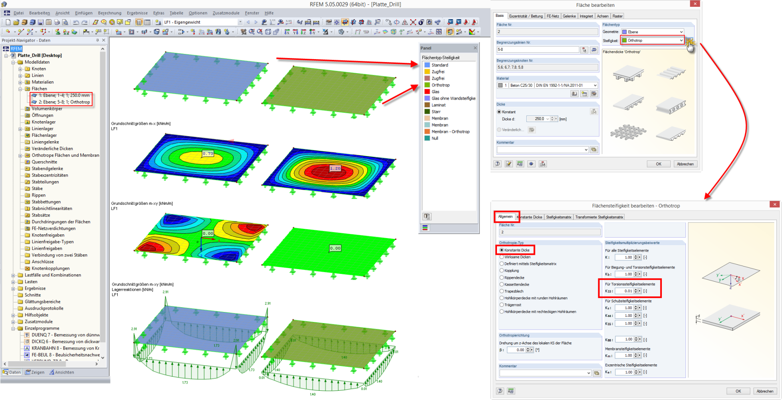782x400 pixels.
Task: Click the Save floppy disk icon
Action: 40,22
